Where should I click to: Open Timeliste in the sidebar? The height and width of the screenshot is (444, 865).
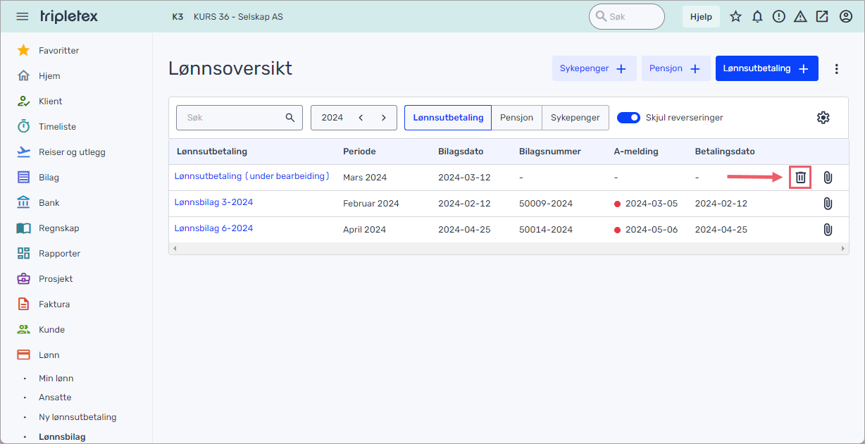[x=57, y=127]
